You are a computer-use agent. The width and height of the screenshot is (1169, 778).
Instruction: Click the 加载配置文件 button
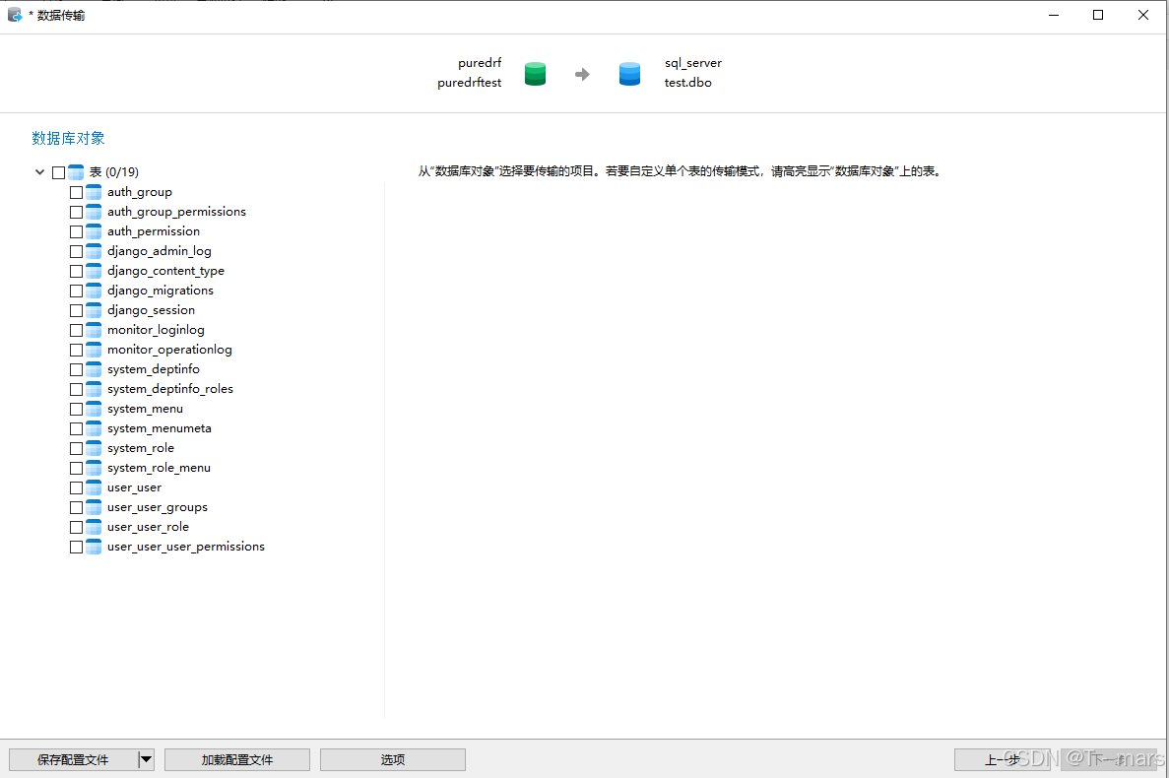(237, 759)
